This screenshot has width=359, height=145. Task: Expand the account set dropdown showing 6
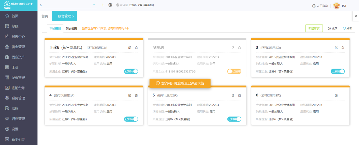point(94,5)
